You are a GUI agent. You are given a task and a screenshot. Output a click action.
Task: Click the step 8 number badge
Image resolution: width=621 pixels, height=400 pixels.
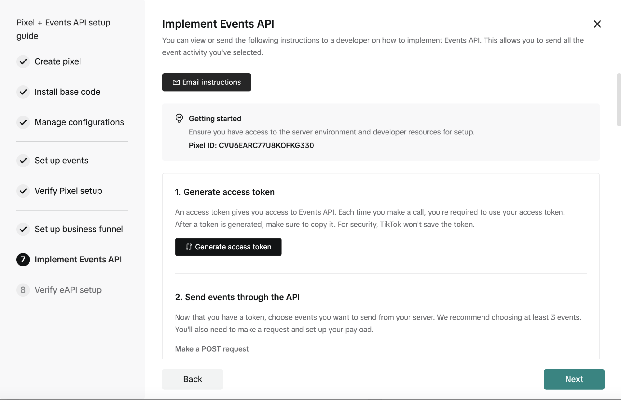(23, 290)
